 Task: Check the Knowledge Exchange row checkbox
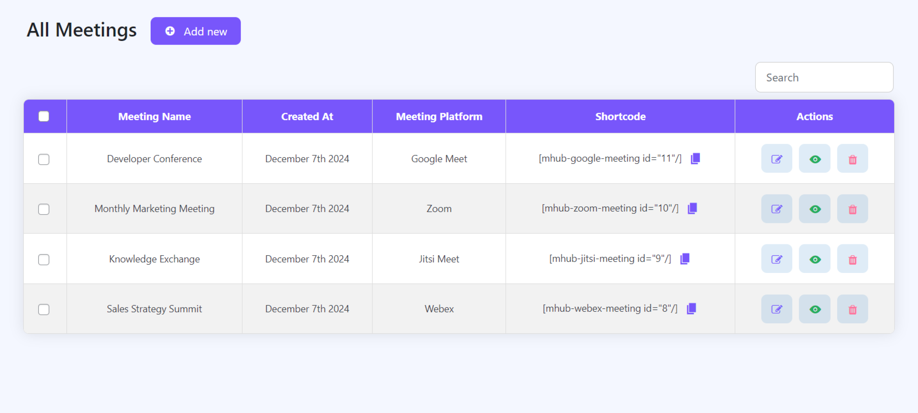point(44,259)
